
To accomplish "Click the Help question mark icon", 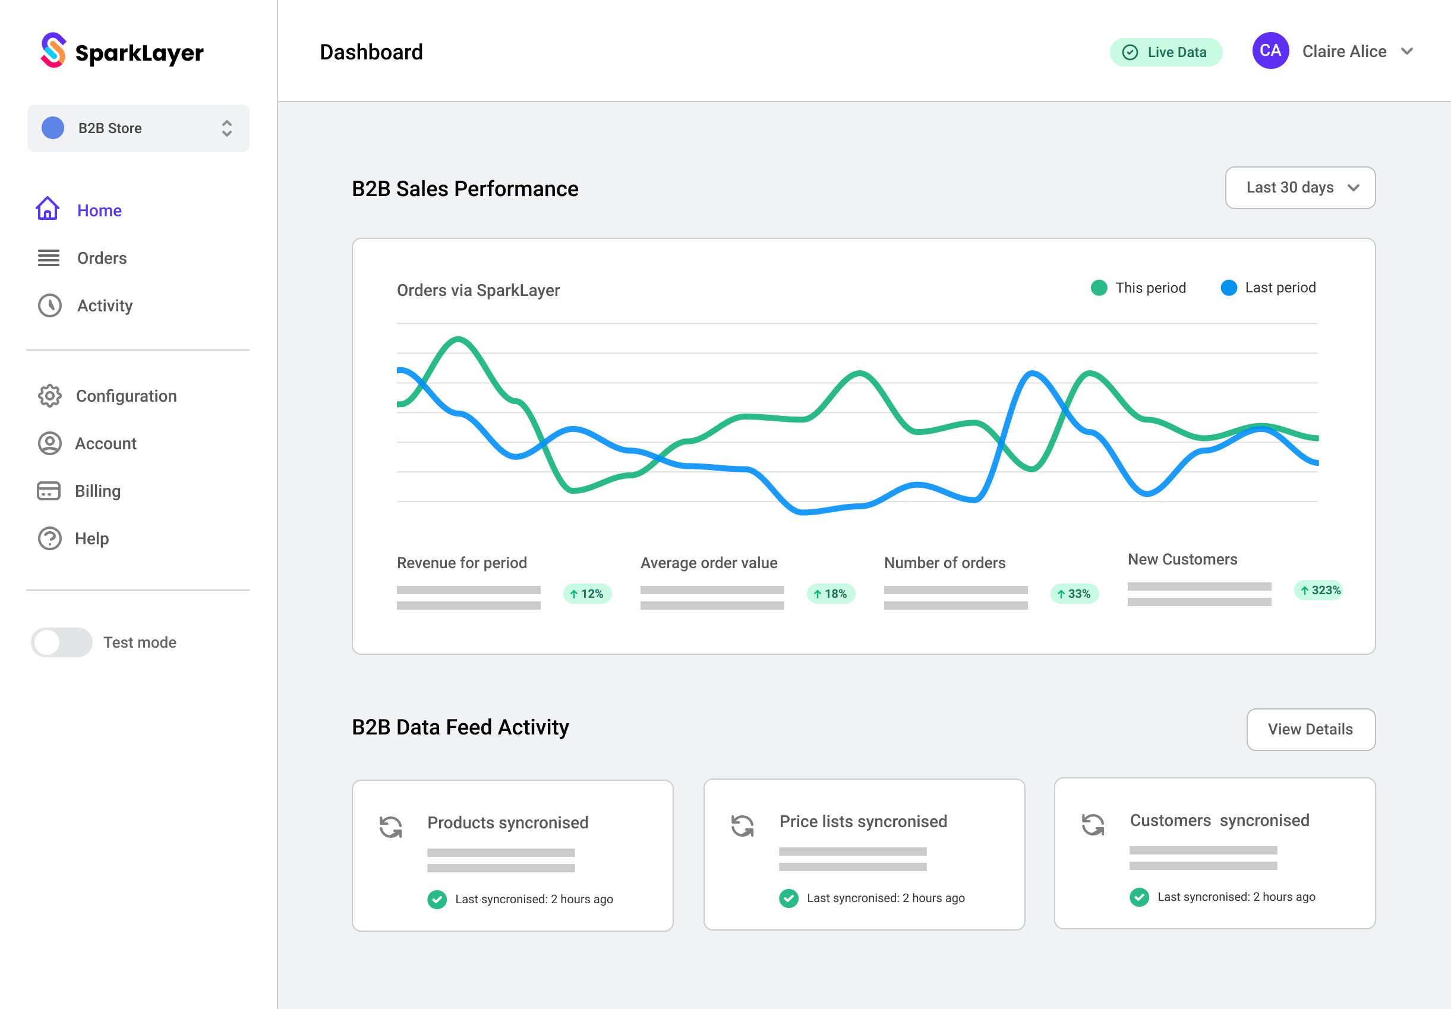I will click(x=49, y=538).
